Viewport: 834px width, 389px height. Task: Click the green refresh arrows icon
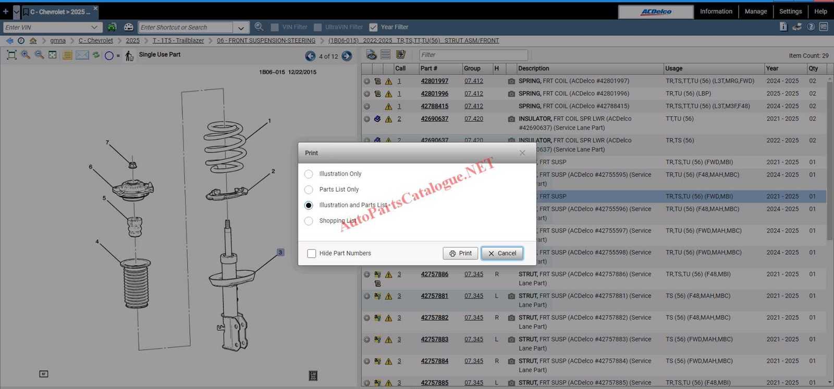96,55
